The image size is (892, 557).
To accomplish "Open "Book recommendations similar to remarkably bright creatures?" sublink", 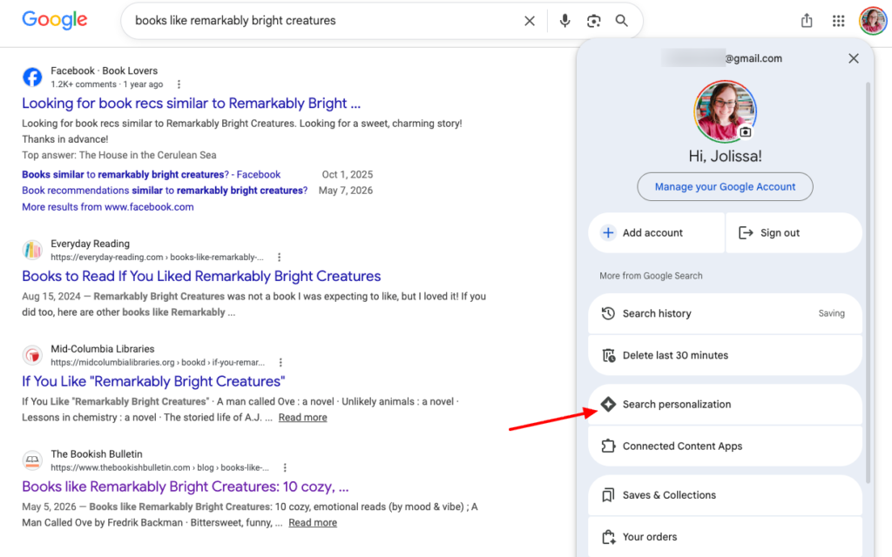I will [165, 191].
